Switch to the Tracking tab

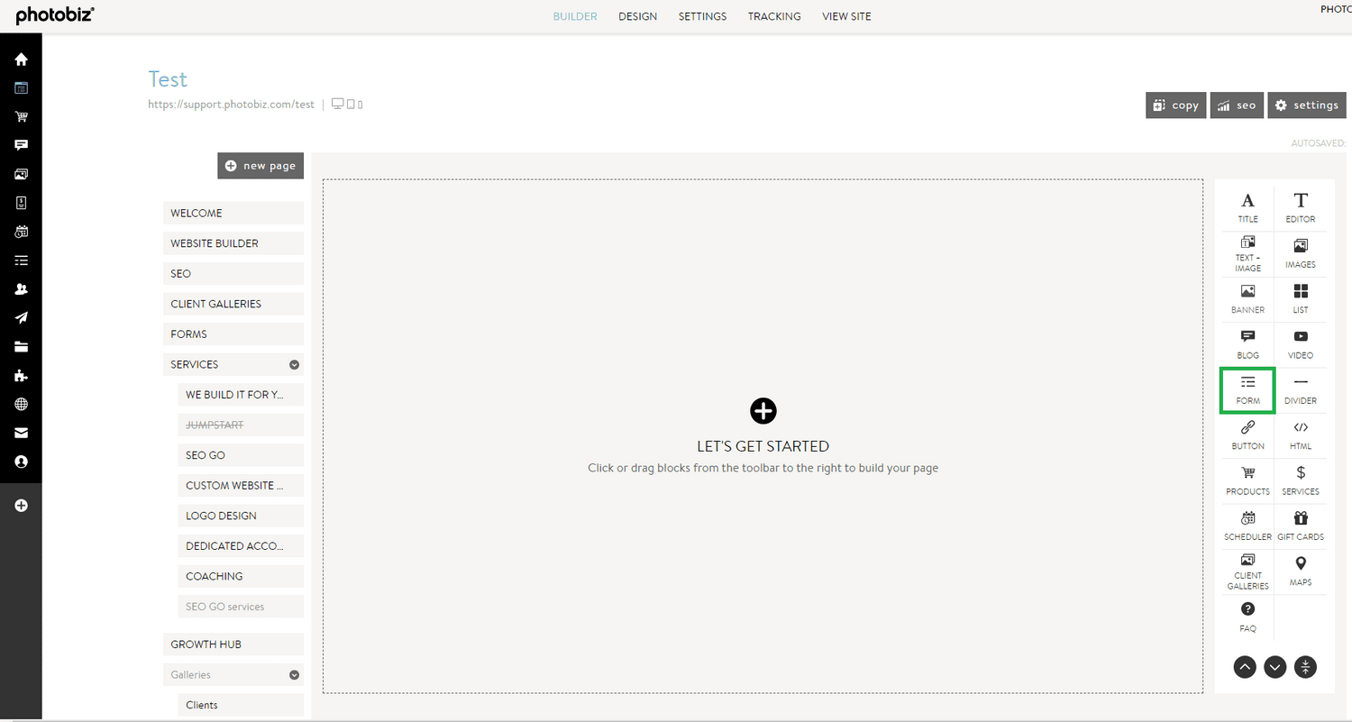click(773, 16)
